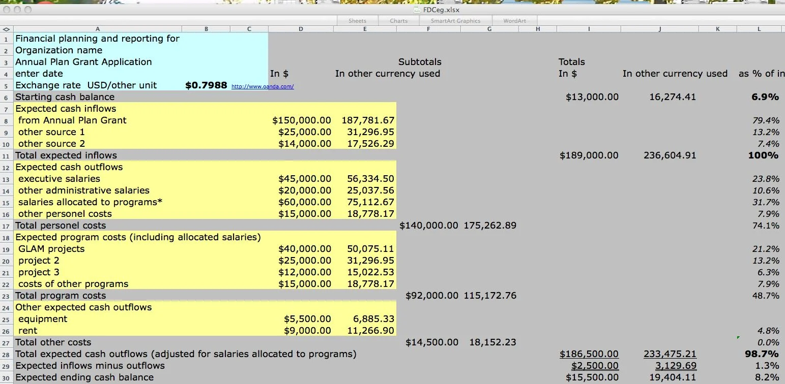Image resolution: width=785 pixels, height=384 pixels.
Task: Open the Charts tab
Action: coord(399,21)
